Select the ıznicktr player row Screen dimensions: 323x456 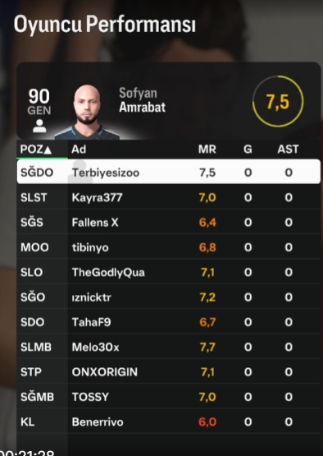coord(169,297)
